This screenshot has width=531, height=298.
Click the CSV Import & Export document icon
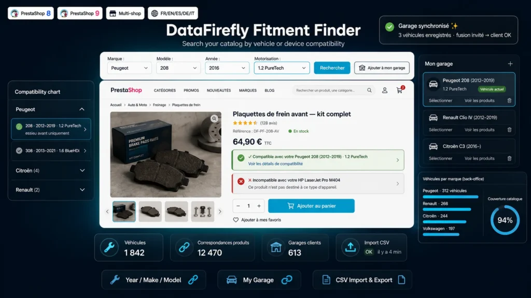click(326, 280)
